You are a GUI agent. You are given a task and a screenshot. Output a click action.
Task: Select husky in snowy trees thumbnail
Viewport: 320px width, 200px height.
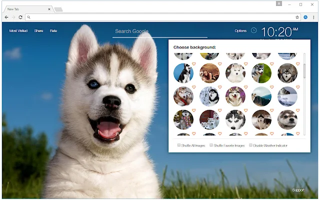pyautogui.click(x=209, y=96)
